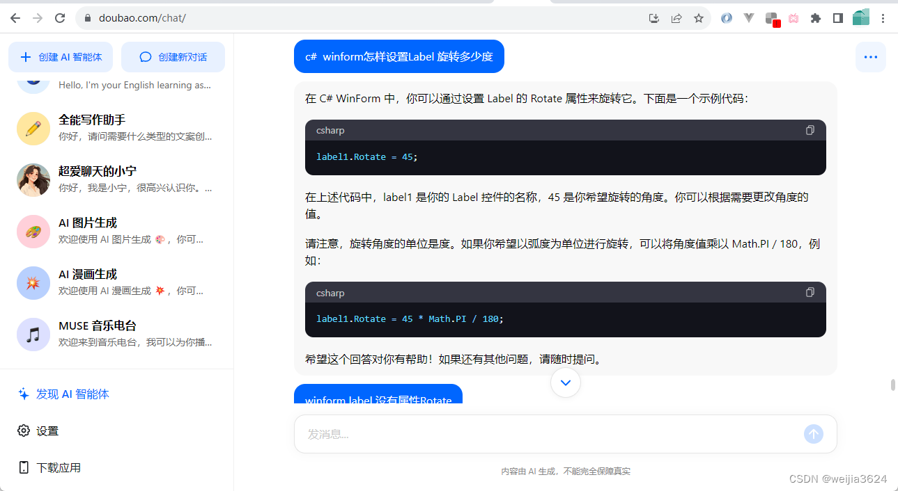The width and height of the screenshot is (898, 491).
Task: Reload the doubao.com page
Action: coord(60,18)
